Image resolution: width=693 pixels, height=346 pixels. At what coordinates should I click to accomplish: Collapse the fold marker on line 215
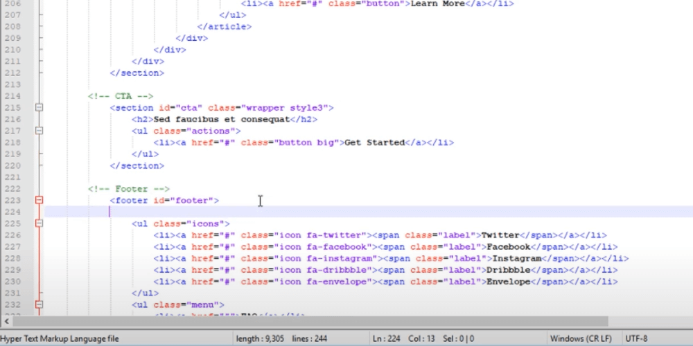(39, 107)
